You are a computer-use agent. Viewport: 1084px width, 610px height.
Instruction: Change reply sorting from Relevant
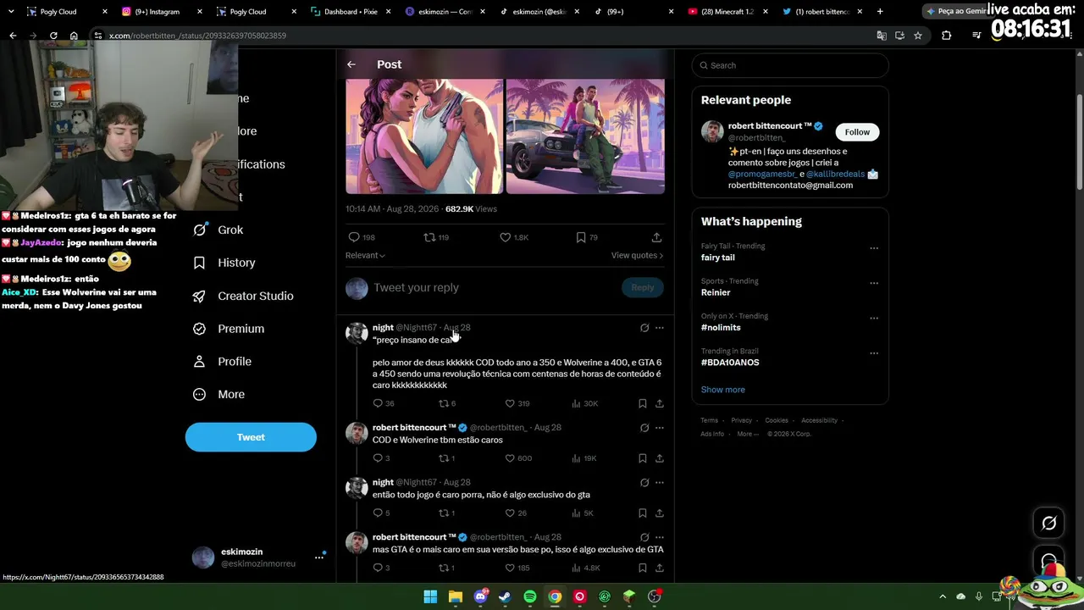coord(365,255)
